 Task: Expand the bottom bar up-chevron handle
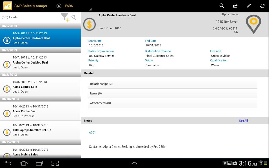tap(134, 163)
